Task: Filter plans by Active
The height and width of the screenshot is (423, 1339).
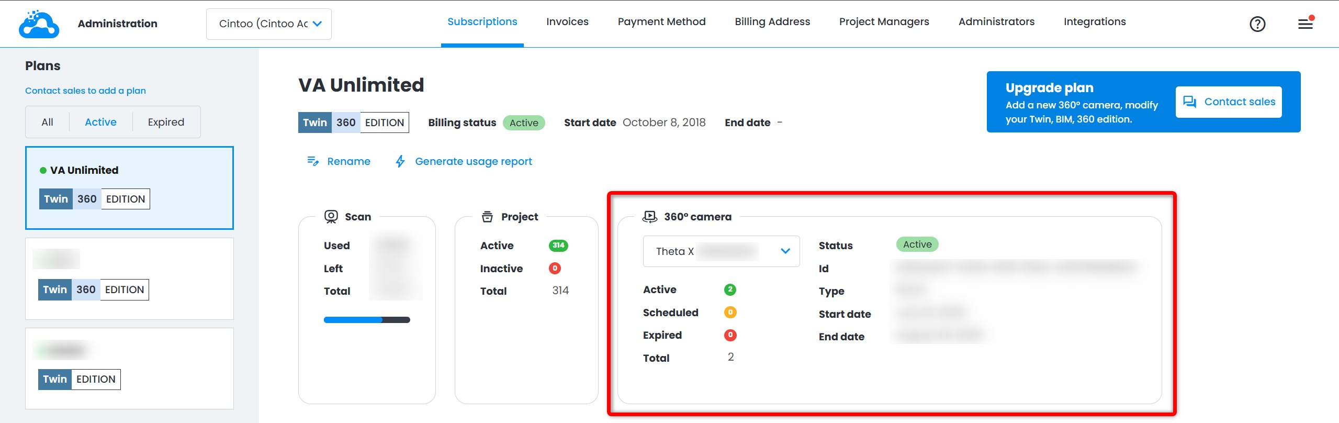Action: (100, 122)
